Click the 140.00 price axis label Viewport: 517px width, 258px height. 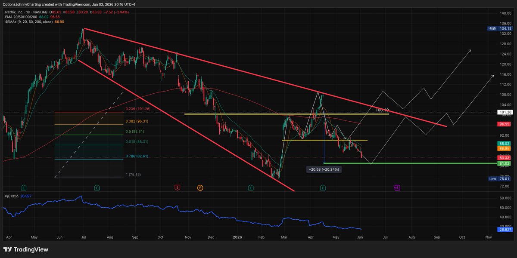(x=505, y=13)
